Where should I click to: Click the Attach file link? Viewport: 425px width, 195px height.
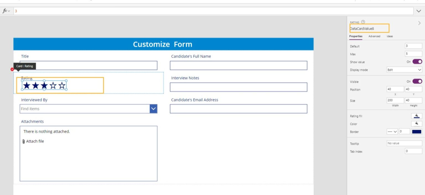35,141
